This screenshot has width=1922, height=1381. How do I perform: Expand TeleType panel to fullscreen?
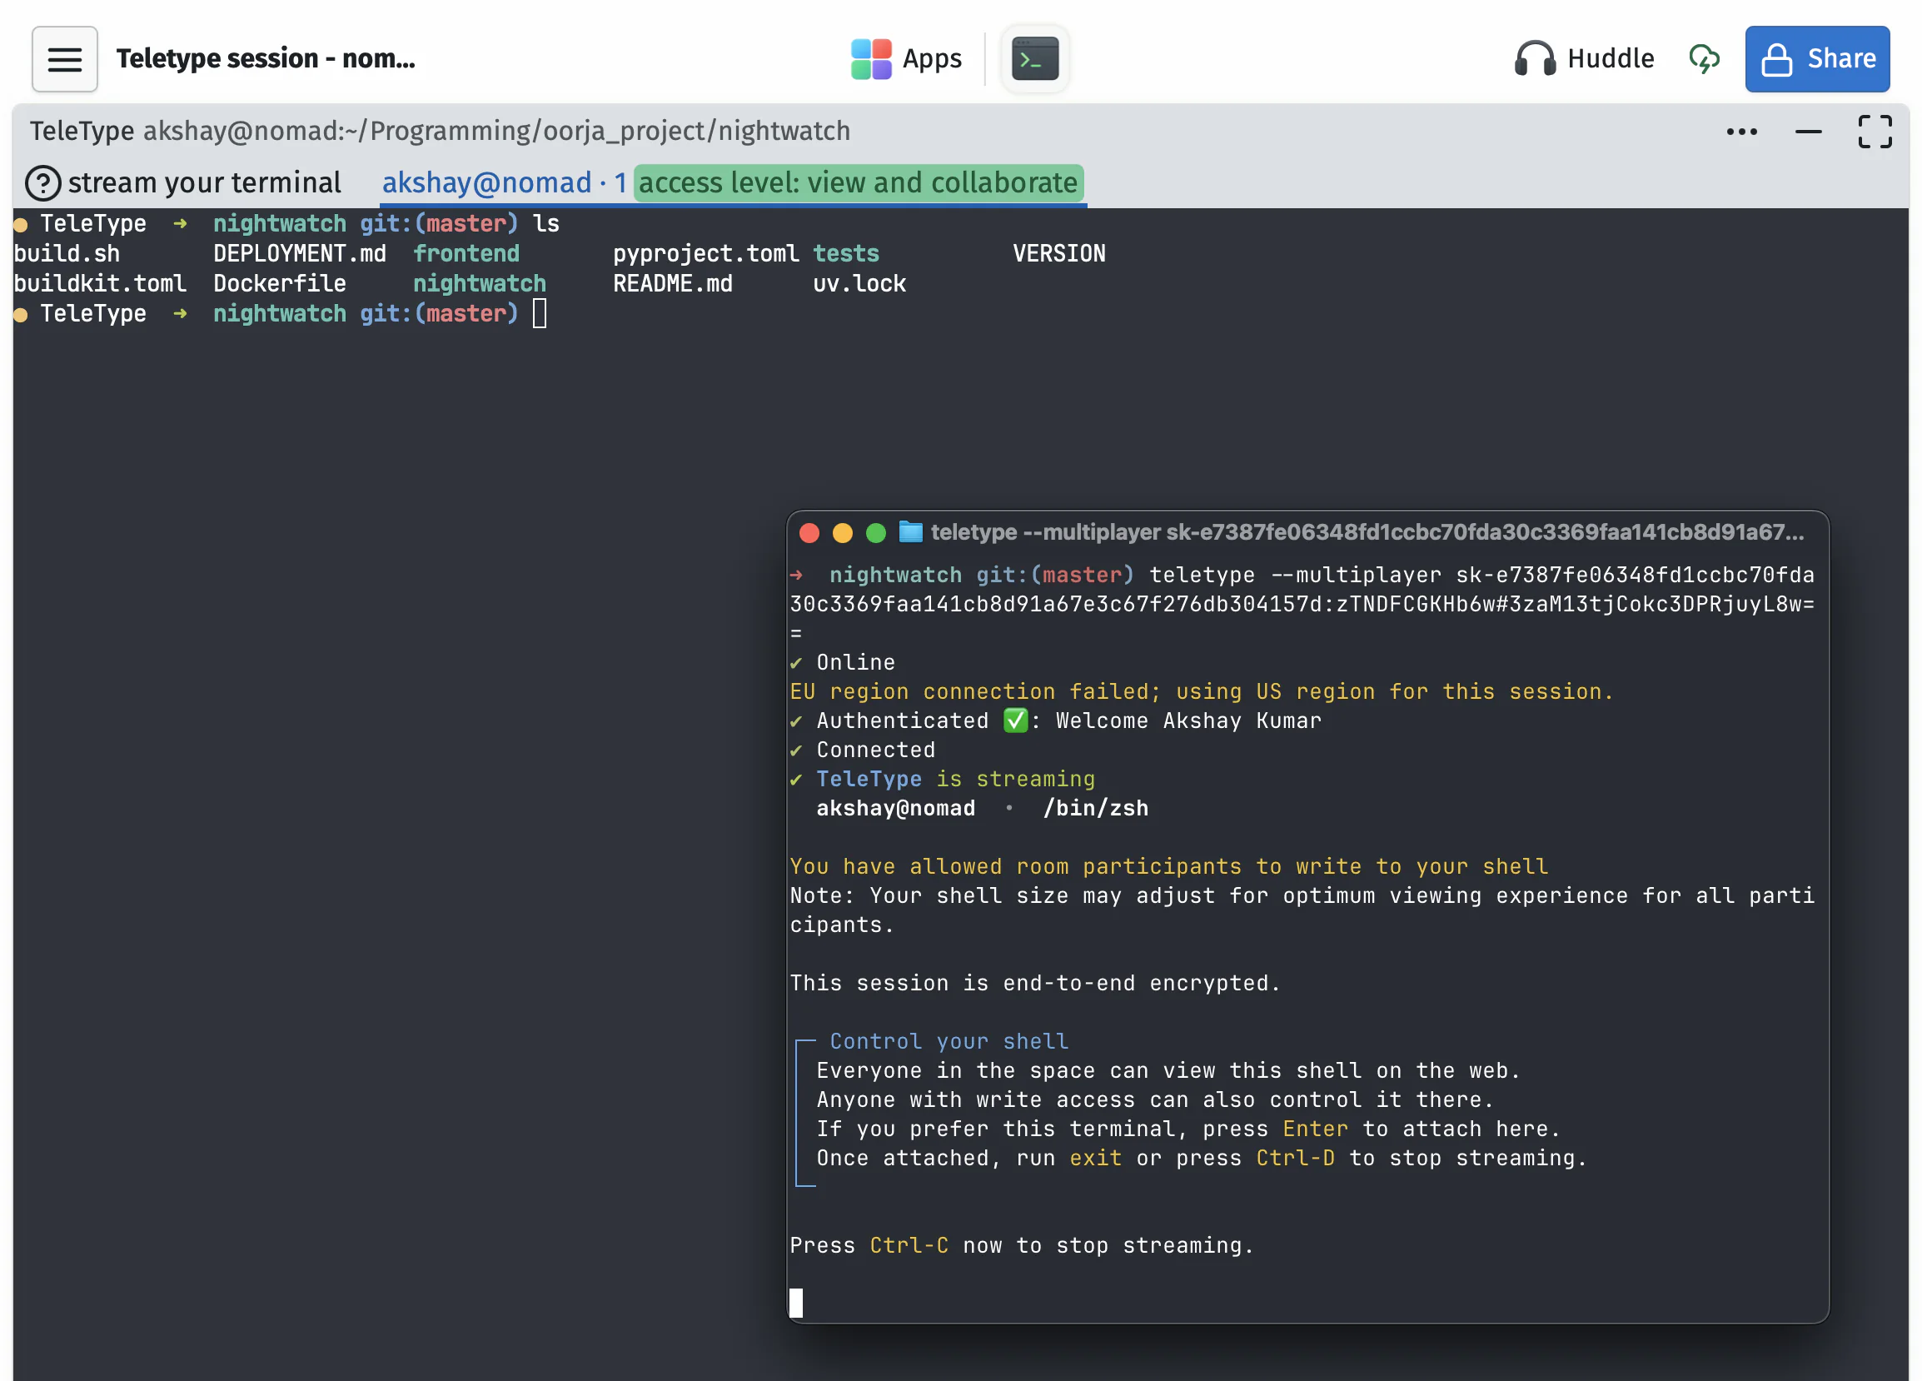click(1875, 132)
